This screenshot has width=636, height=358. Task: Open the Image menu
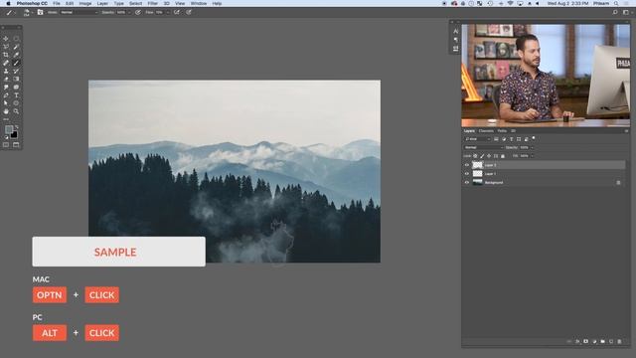85,3
